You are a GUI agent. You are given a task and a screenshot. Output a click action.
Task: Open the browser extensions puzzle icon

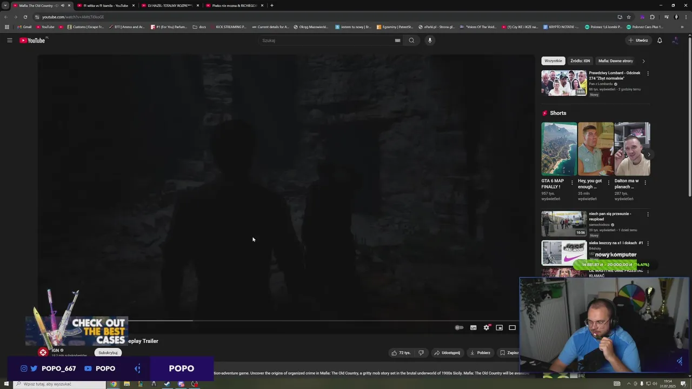point(652,17)
